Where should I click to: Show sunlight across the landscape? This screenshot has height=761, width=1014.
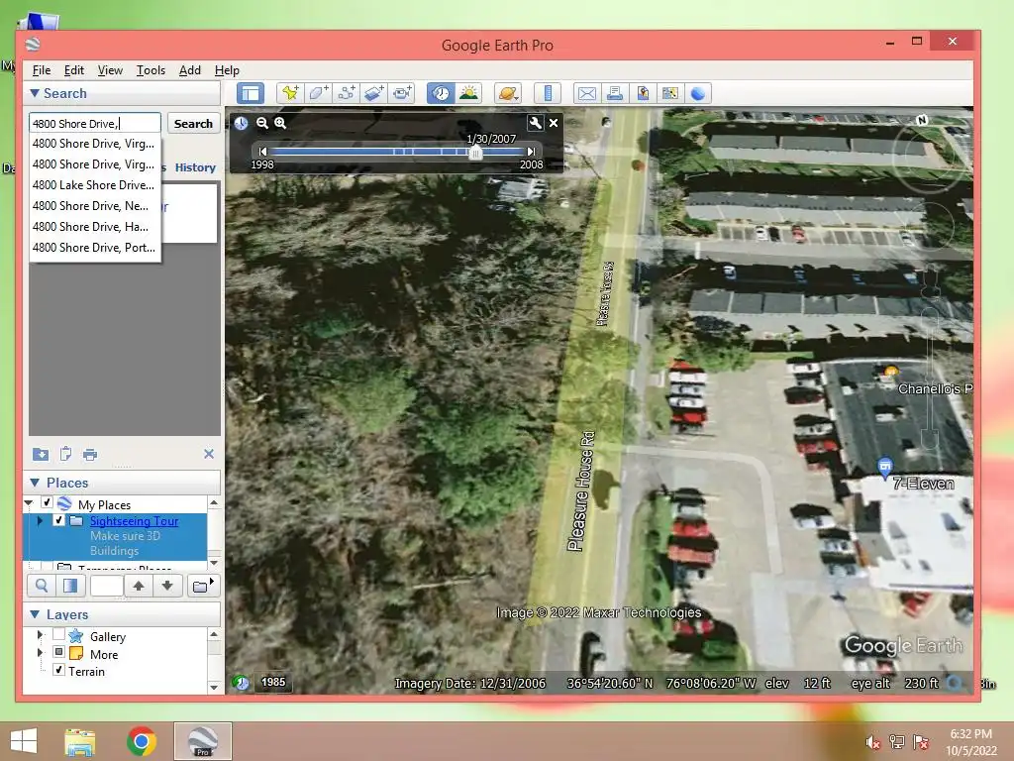point(468,93)
